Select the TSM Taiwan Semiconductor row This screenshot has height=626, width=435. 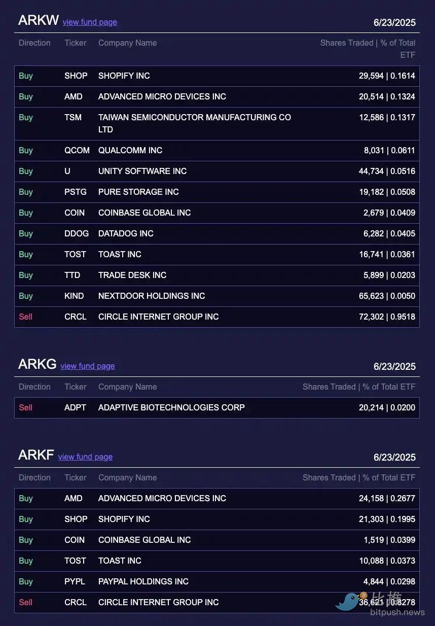(x=217, y=123)
